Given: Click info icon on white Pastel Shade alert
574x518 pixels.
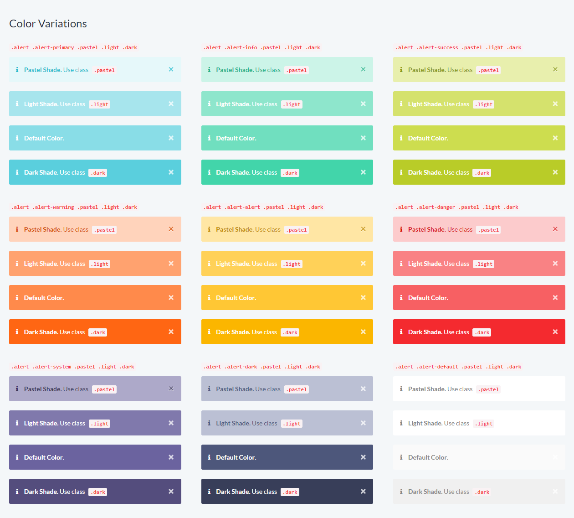Looking at the screenshot, I should coord(401,389).
